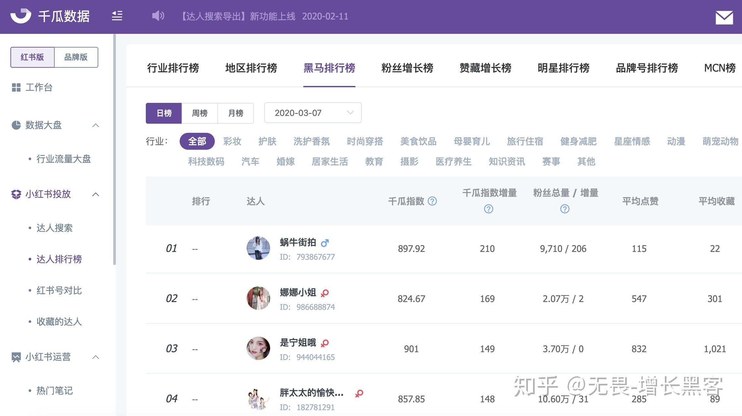Viewport: 742px width, 416px height.
Task: Open the 千瓜指数 help question mark icon
Action: [432, 201]
